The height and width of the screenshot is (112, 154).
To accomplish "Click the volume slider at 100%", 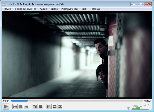I will [x=140, y=108].
